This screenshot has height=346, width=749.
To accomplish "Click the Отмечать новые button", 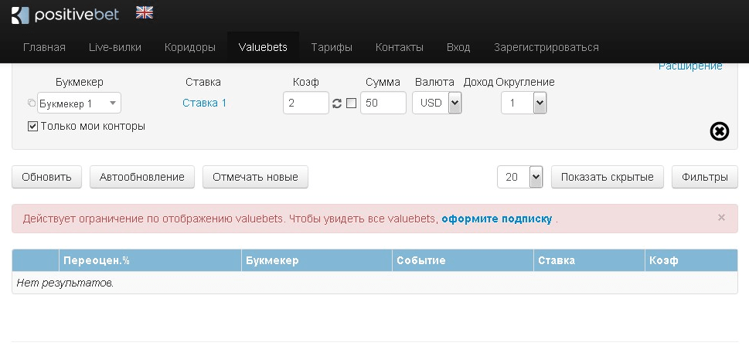I will click(x=256, y=177).
